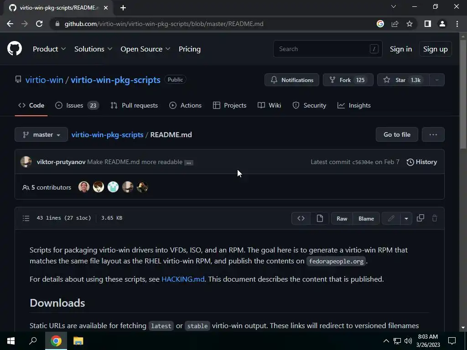
Task: Open the star lists dropdown arrow
Action: (x=437, y=80)
